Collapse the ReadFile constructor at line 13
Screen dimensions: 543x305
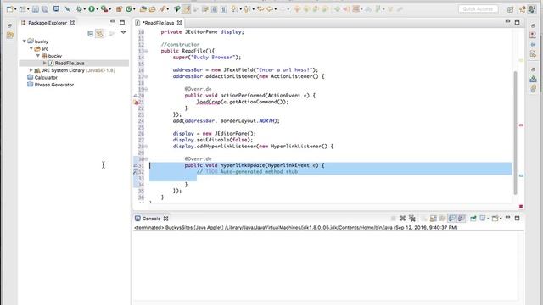tap(147, 51)
